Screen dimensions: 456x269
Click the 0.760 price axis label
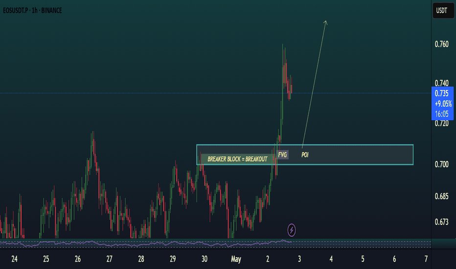click(x=441, y=44)
